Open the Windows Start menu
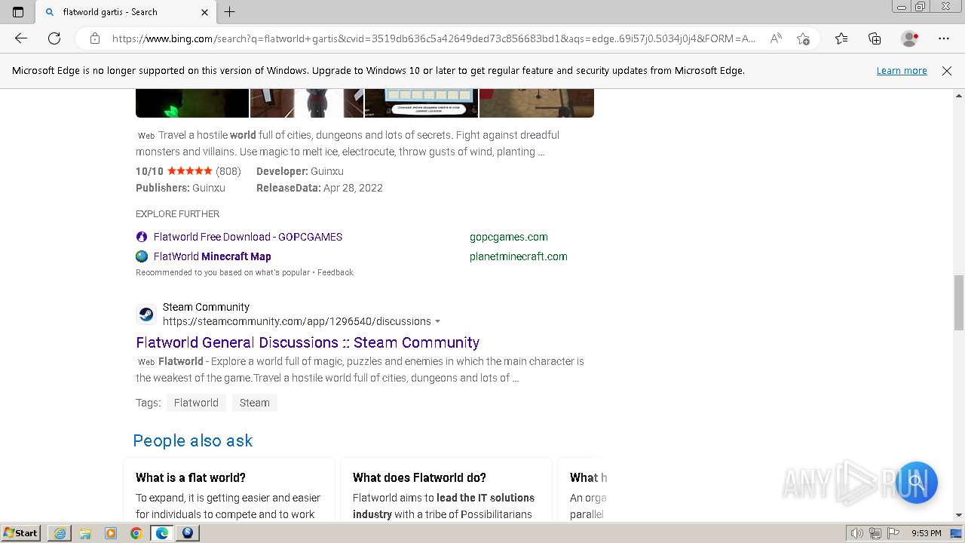965x543 pixels. tap(20, 532)
